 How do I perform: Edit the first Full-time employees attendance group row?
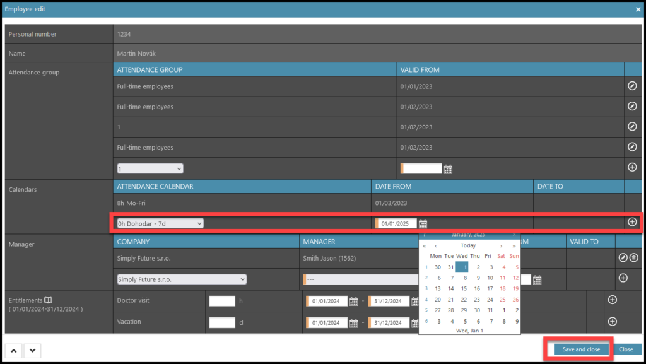point(632,86)
